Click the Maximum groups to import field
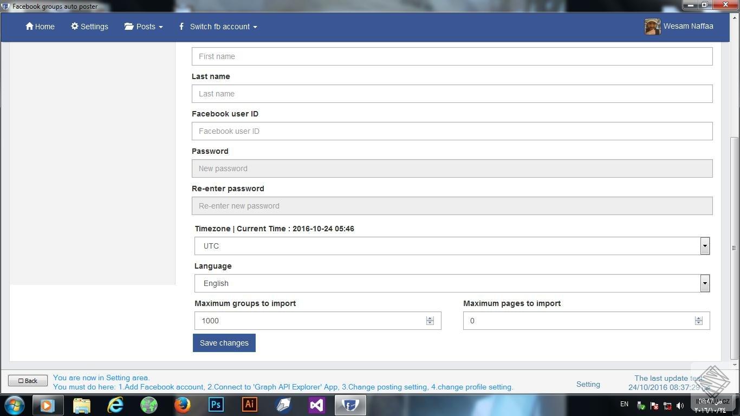Image resolution: width=740 pixels, height=416 pixels. pyautogui.click(x=317, y=321)
